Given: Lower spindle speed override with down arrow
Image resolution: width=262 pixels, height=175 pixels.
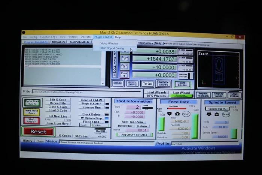Looking at the screenshot, I should click(209, 114).
